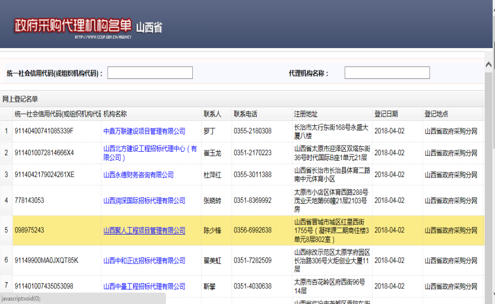Click phone number 0351-7282509
Screen dimensions: 495x304
[253, 260]
